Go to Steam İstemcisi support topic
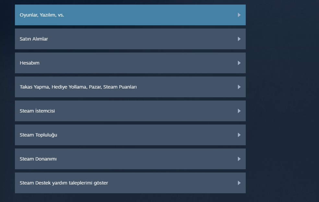 (37, 111)
